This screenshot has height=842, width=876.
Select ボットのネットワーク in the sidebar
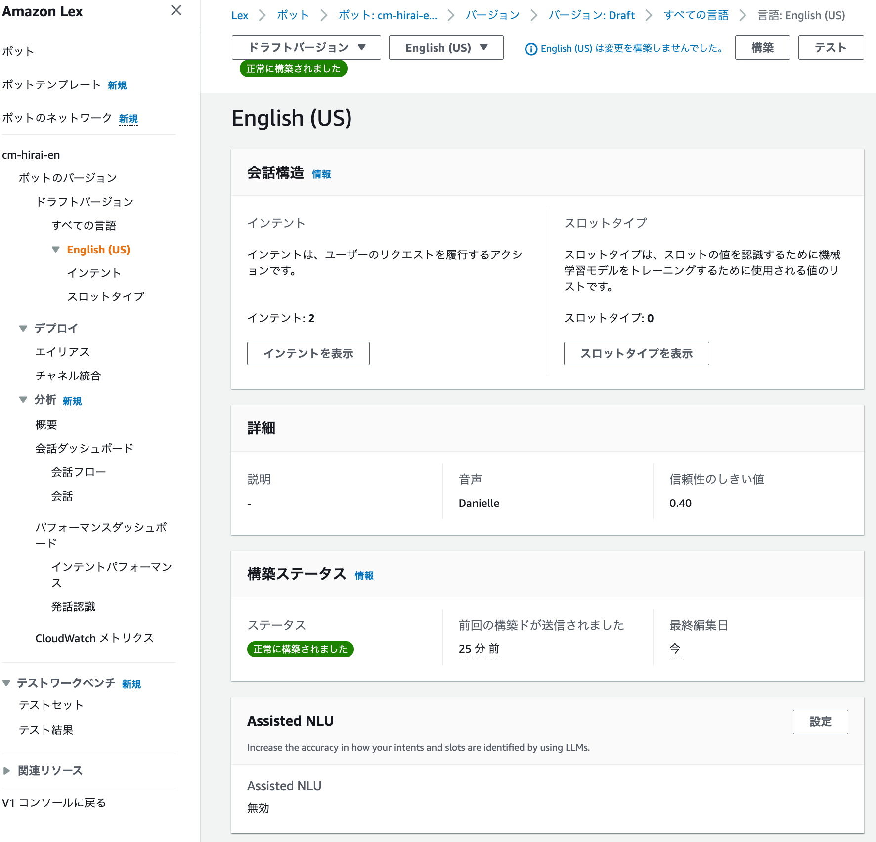[x=57, y=118]
